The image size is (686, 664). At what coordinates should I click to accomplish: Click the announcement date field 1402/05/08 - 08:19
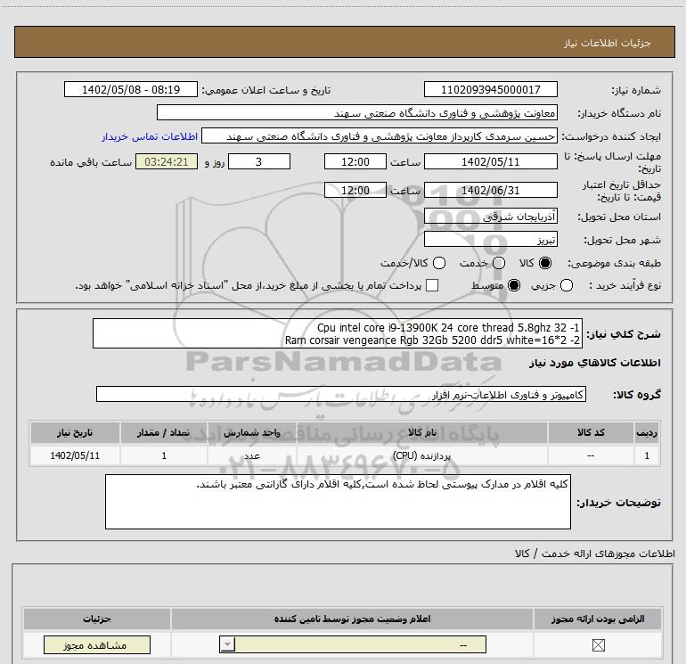click(131, 89)
